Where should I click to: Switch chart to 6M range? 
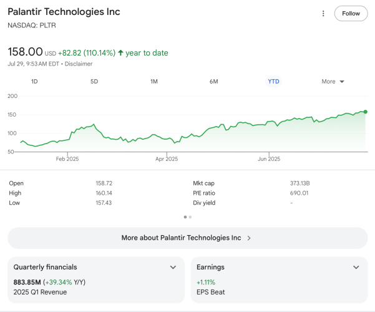[214, 82]
